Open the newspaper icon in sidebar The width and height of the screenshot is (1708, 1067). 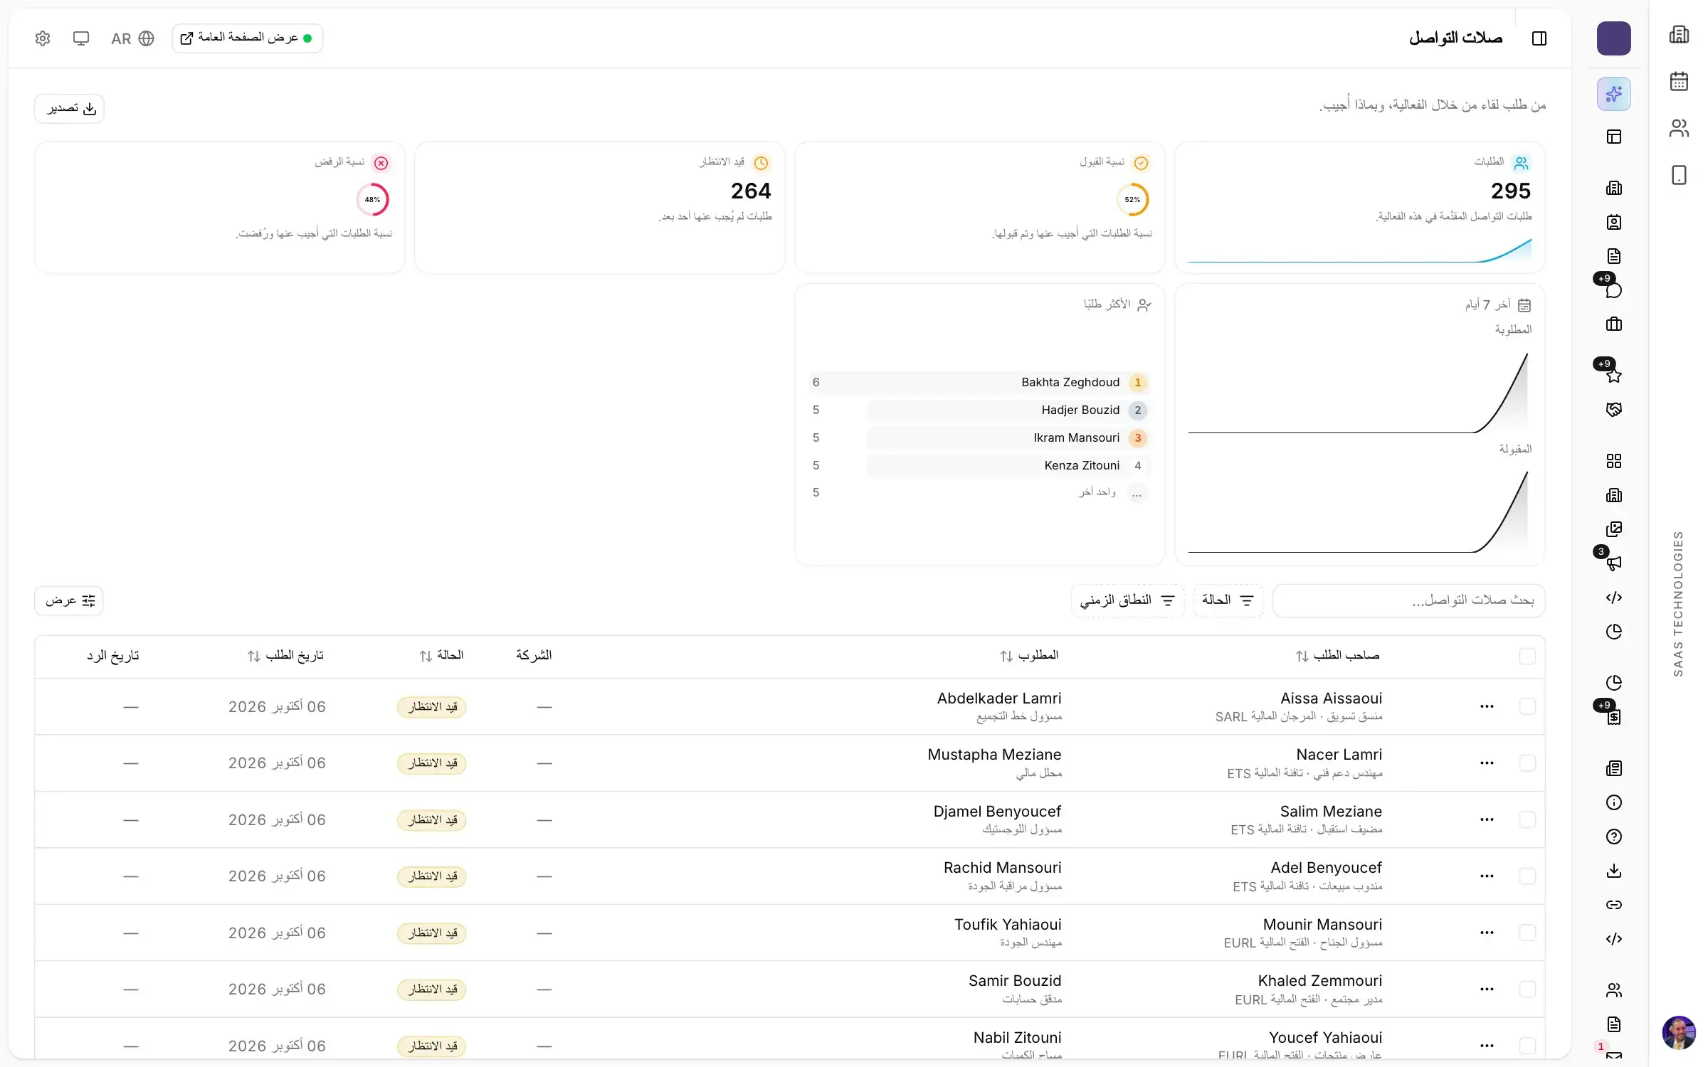(1613, 768)
